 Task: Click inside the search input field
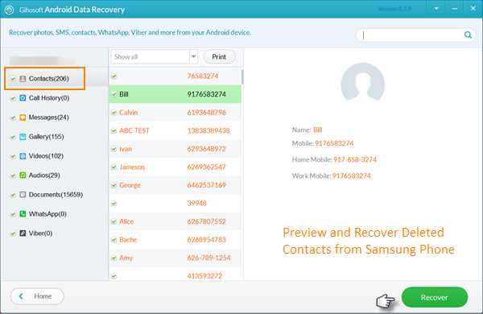pos(411,35)
